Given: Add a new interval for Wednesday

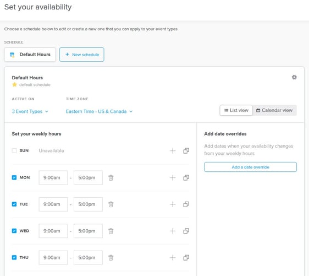Looking at the screenshot, I should pyautogui.click(x=173, y=231).
